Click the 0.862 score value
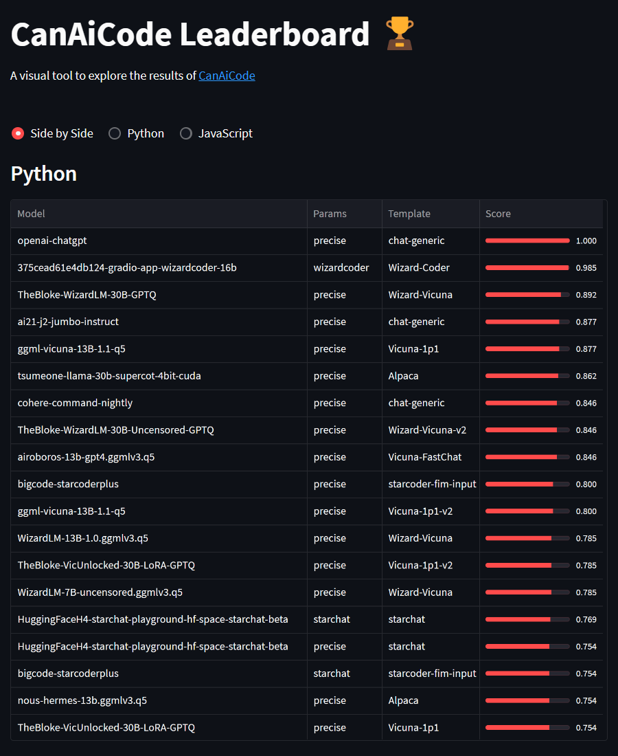Screen dimensions: 618x756 tap(586, 375)
